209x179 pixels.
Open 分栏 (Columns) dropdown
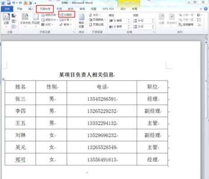pyautogui.click(x=47, y=24)
